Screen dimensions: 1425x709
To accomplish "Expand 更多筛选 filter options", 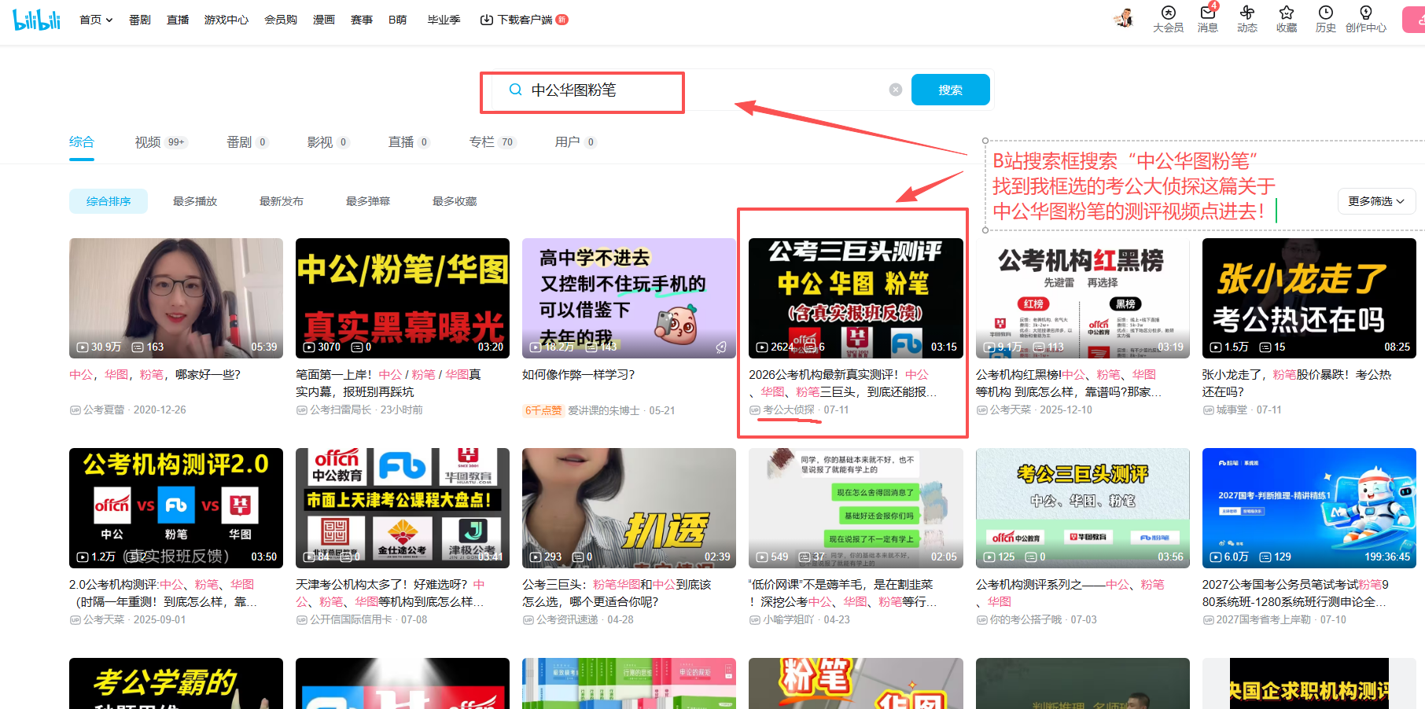I will 1376,201.
